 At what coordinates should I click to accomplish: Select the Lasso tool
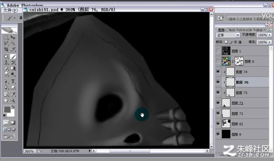pyautogui.click(x=6, y=43)
